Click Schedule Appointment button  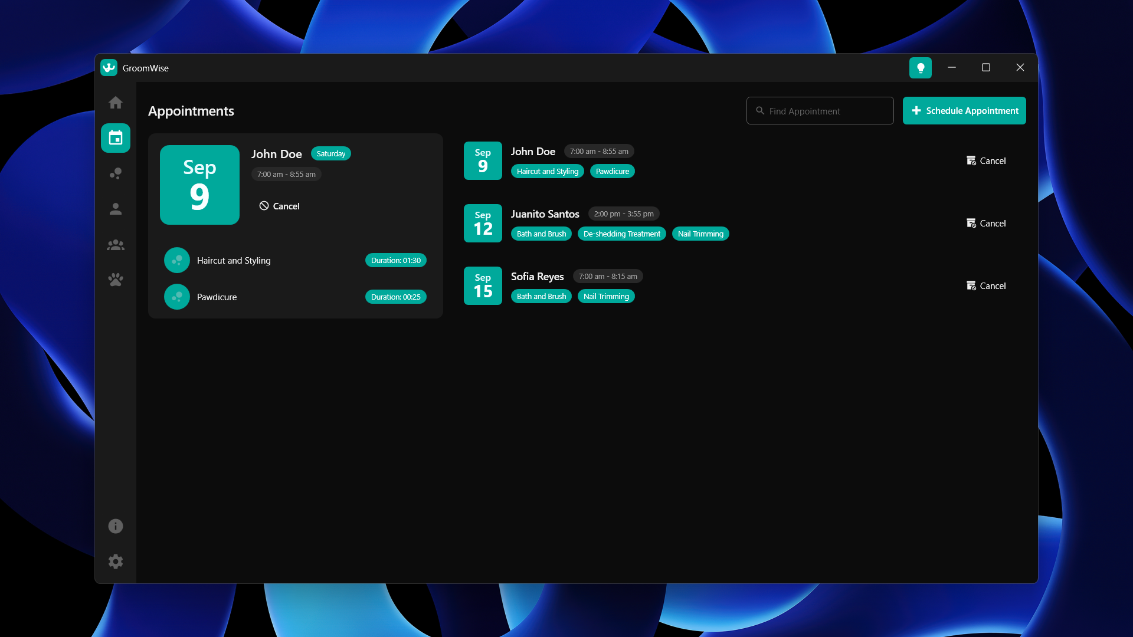click(x=964, y=111)
